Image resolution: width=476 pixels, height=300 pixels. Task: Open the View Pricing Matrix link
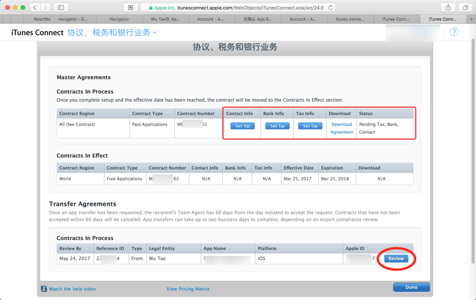pyautogui.click(x=188, y=289)
